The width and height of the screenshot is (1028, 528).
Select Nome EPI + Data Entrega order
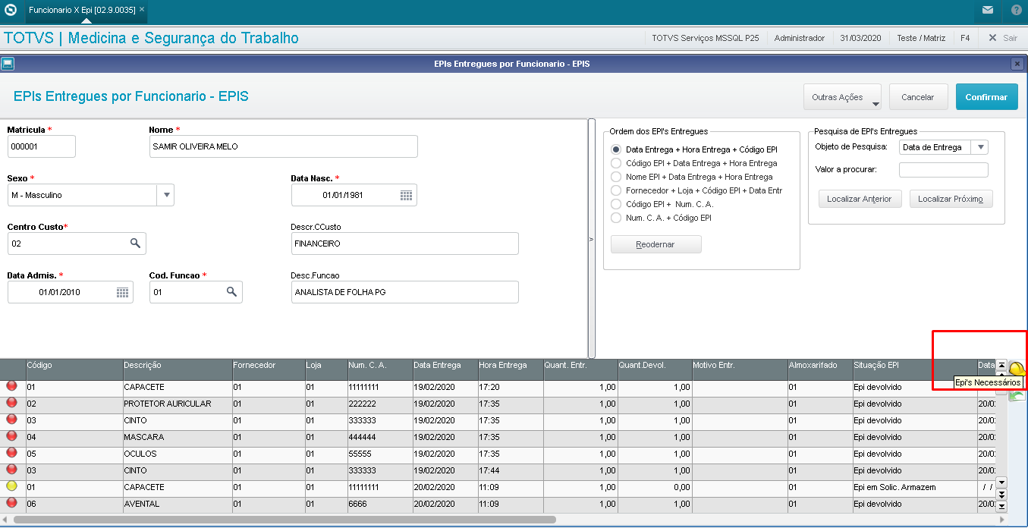click(616, 177)
